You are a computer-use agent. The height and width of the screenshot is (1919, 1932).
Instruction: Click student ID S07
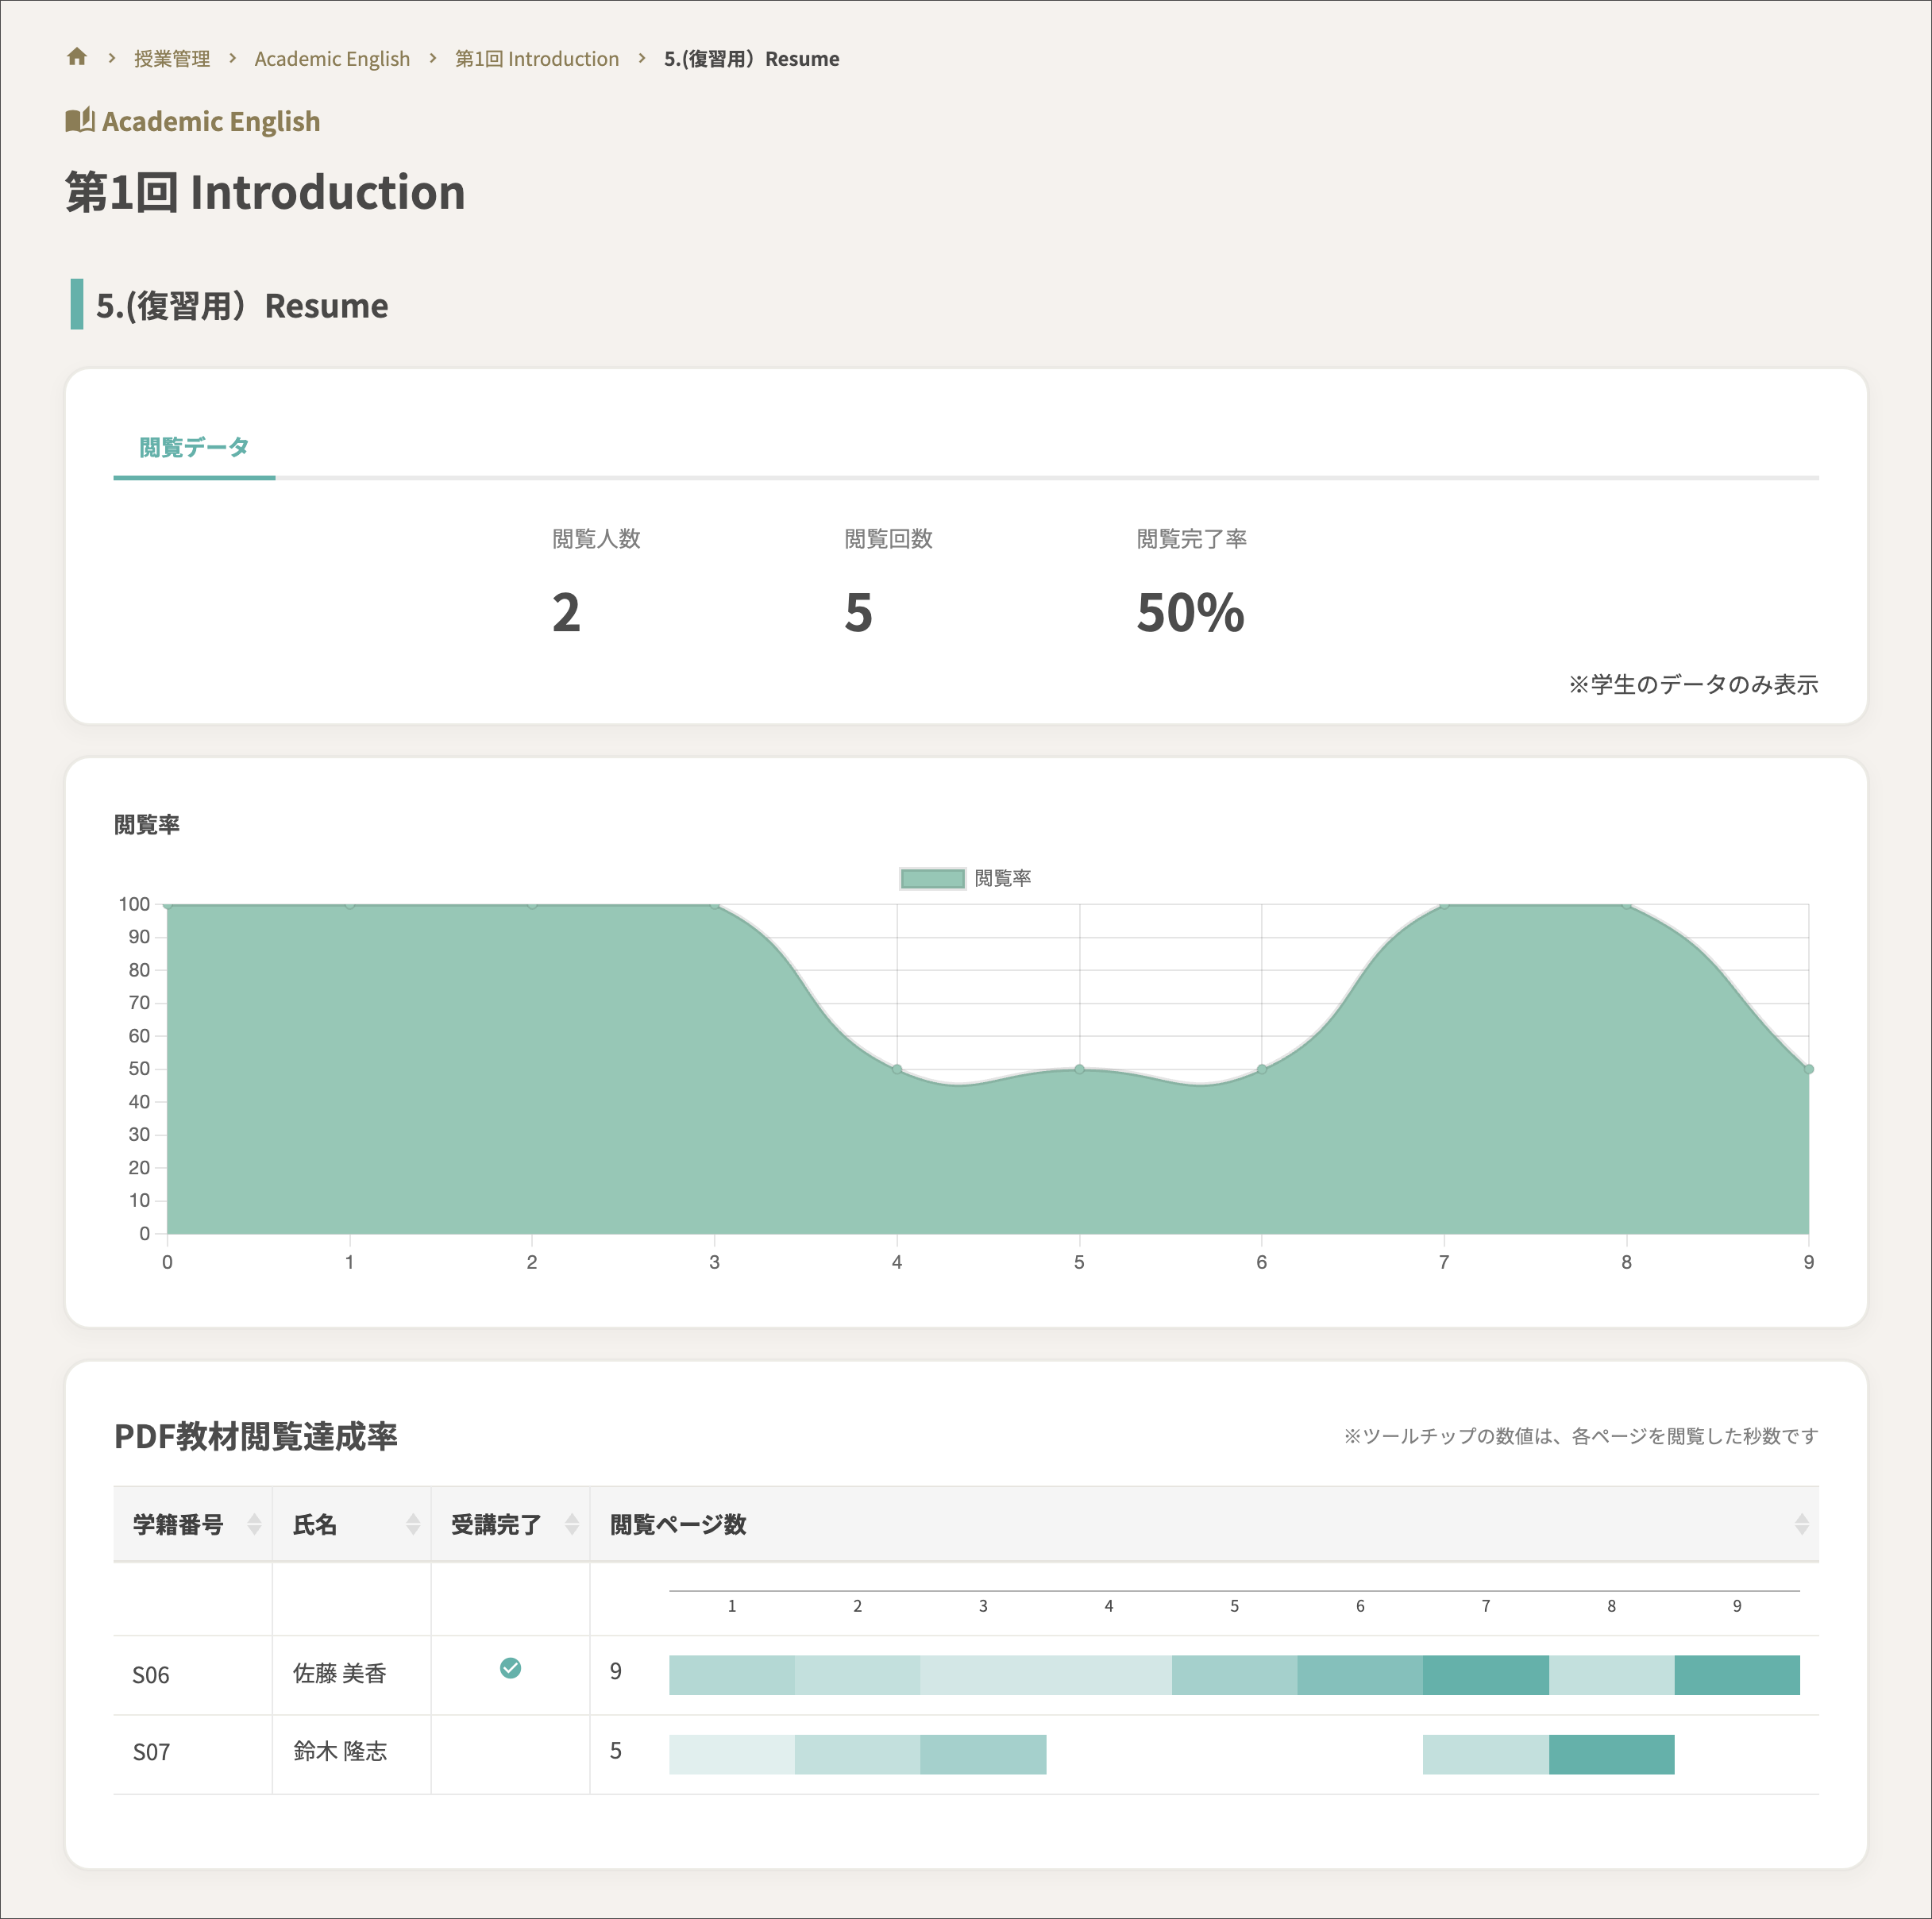(151, 1752)
